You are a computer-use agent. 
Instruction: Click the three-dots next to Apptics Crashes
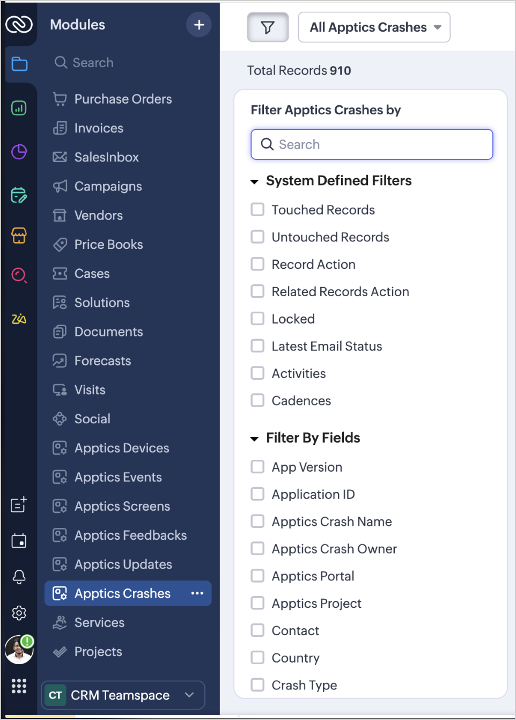pos(197,593)
